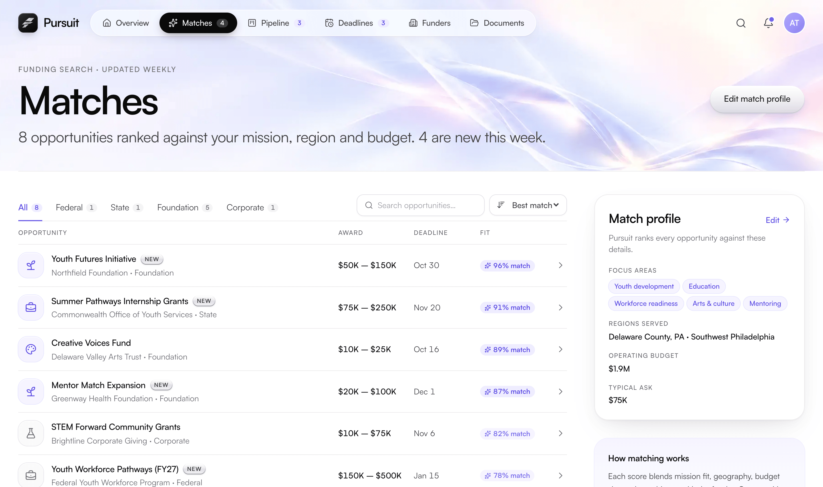
Task: Click the Arts & culture focus area tag
Action: (713, 303)
